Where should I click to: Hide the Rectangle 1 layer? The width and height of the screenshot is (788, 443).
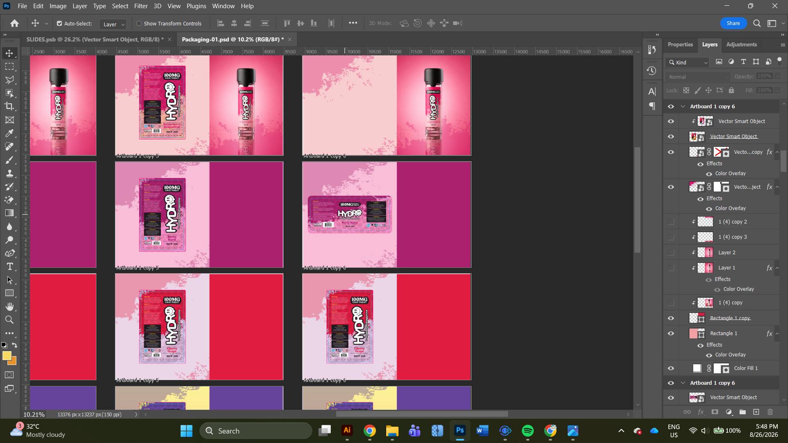click(x=671, y=333)
